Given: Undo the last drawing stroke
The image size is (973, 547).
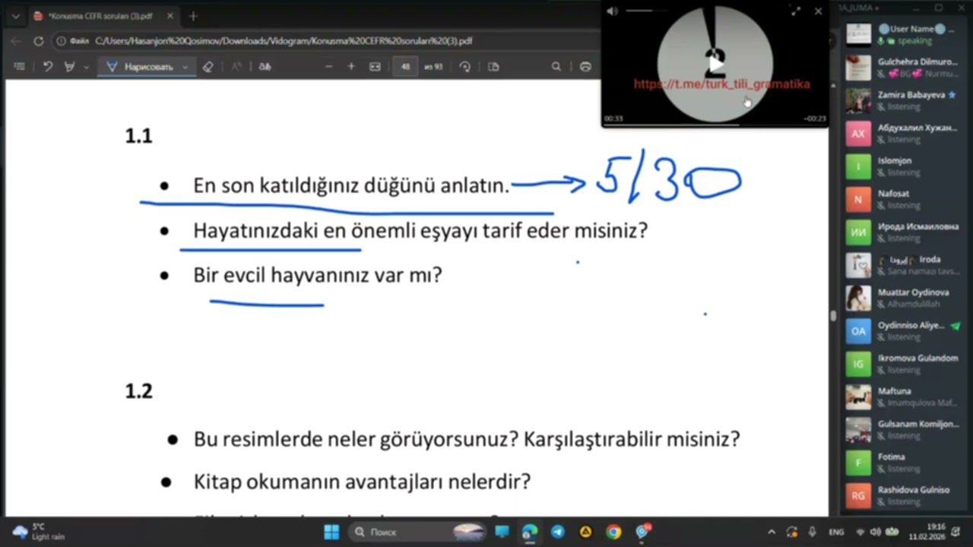Looking at the screenshot, I should (x=48, y=67).
